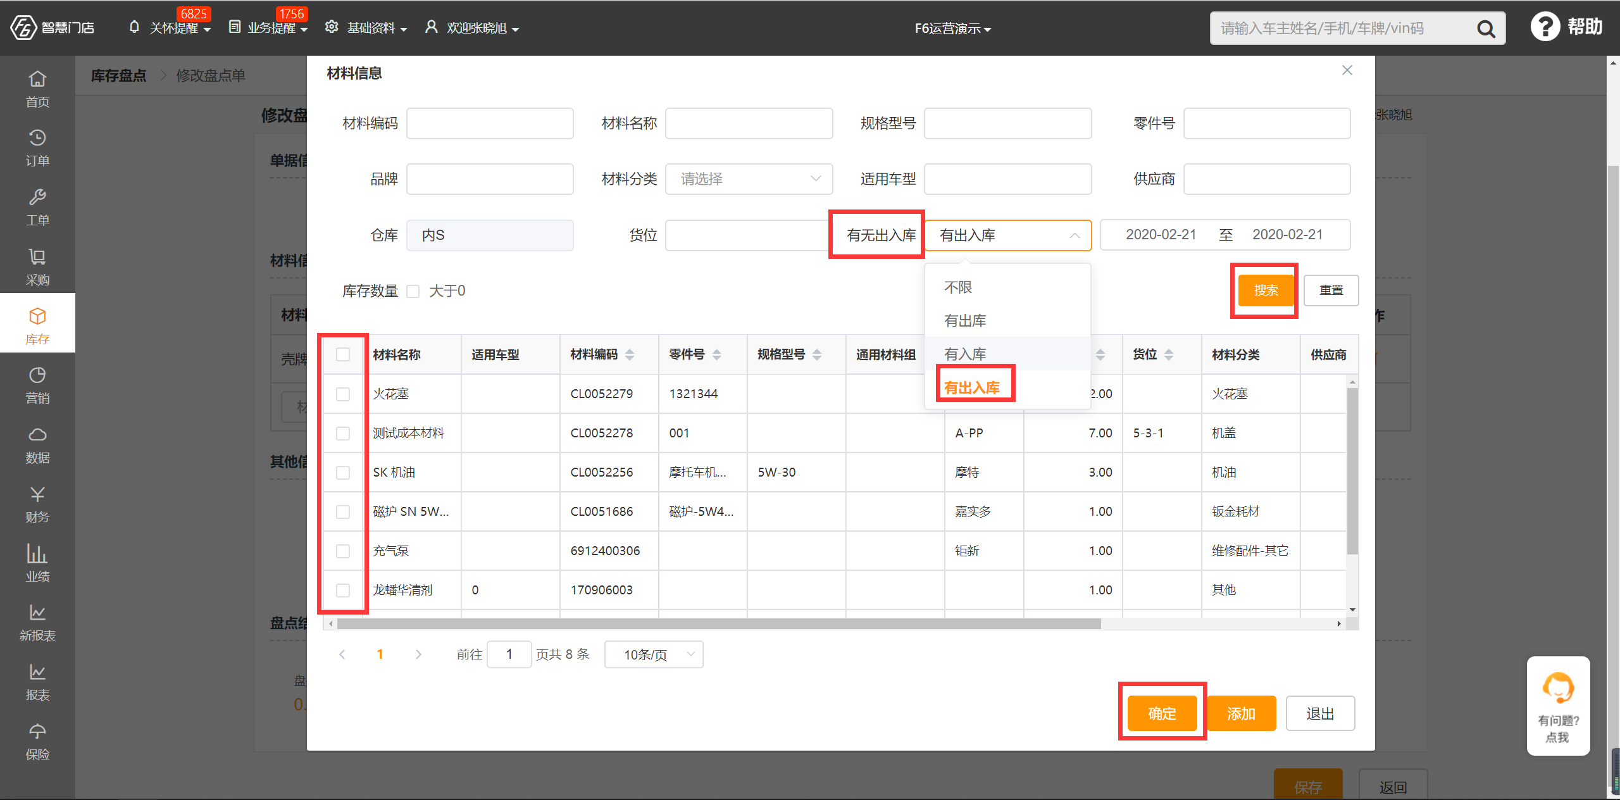Click the 重置 reset button
The width and height of the screenshot is (1620, 800).
(1331, 291)
